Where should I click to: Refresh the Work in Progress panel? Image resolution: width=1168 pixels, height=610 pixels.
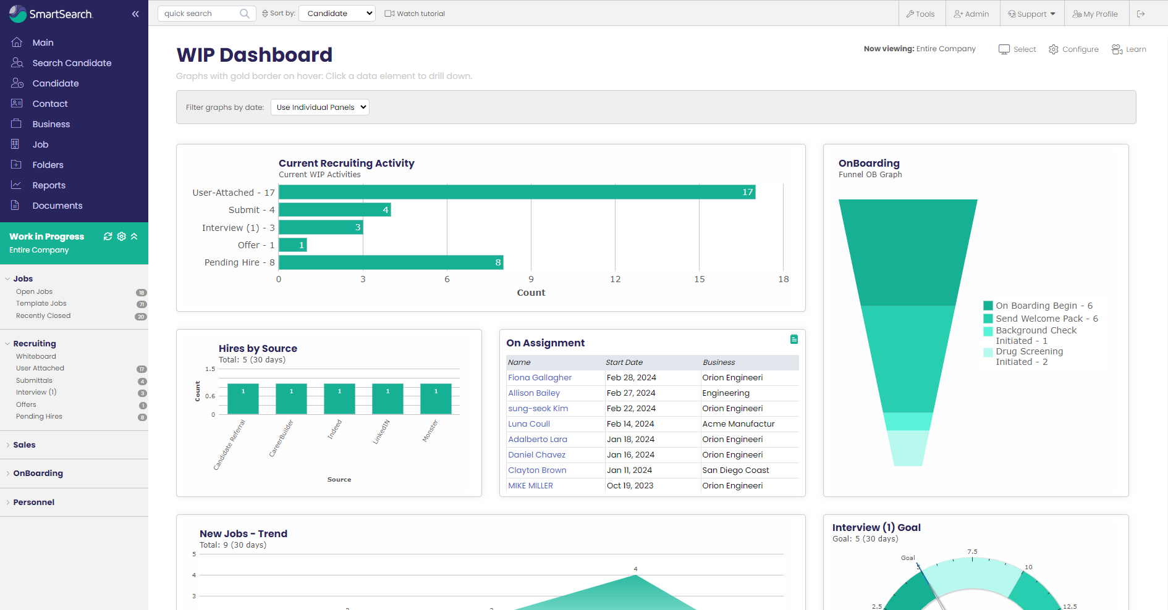[108, 236]
